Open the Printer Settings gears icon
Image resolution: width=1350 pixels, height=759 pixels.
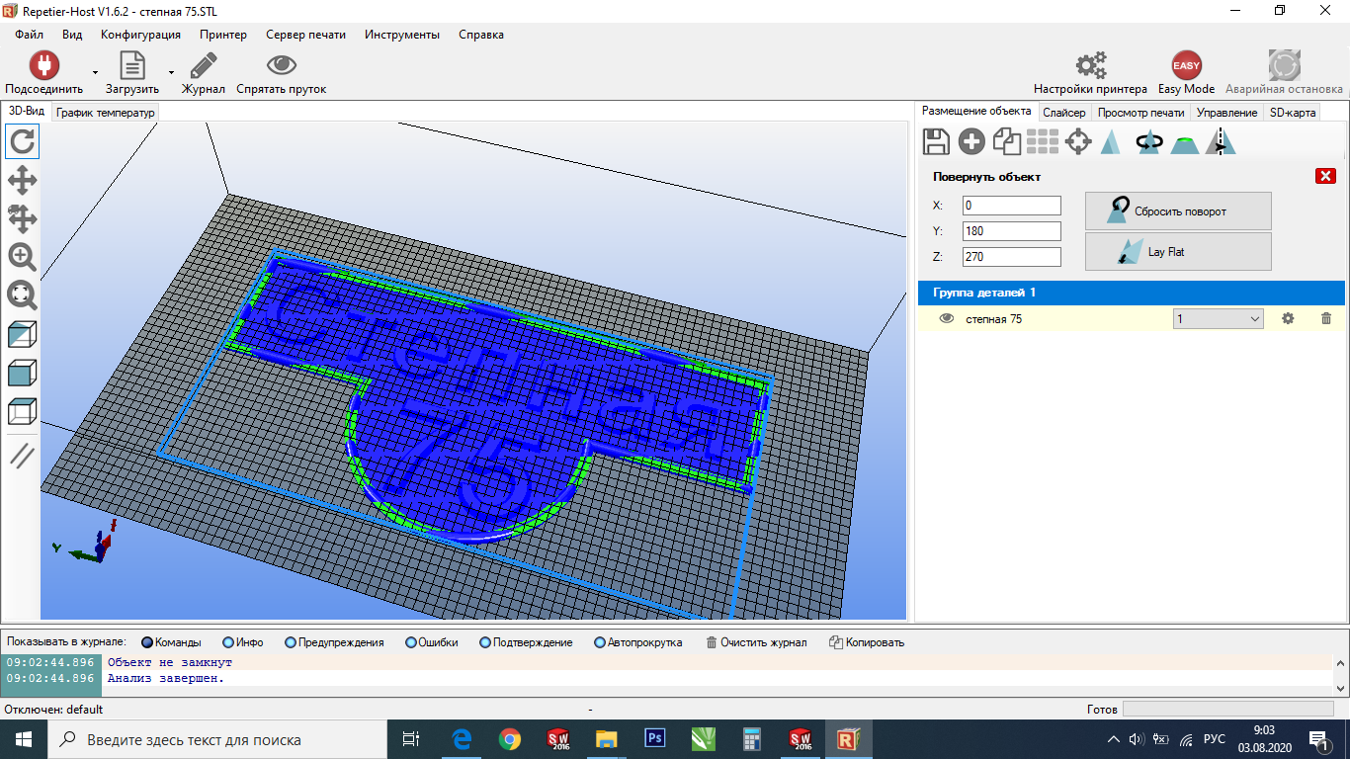tap(1090, 66)
